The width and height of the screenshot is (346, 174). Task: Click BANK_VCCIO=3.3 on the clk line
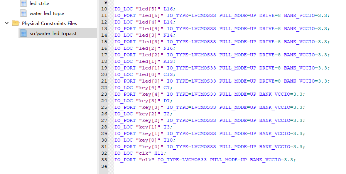[272, 160]
